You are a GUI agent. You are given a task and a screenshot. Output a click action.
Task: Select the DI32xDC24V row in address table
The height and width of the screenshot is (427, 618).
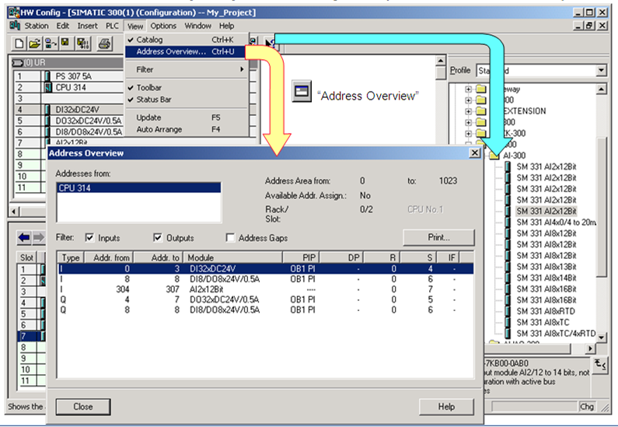point(266,269)
